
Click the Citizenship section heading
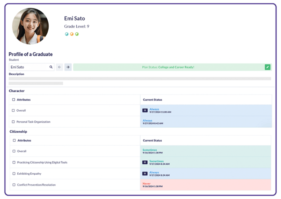coord(18,131)
